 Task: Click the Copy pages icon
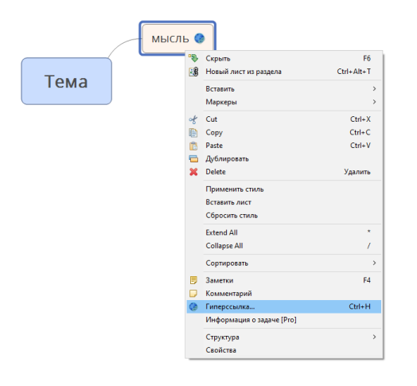(193, 132)
